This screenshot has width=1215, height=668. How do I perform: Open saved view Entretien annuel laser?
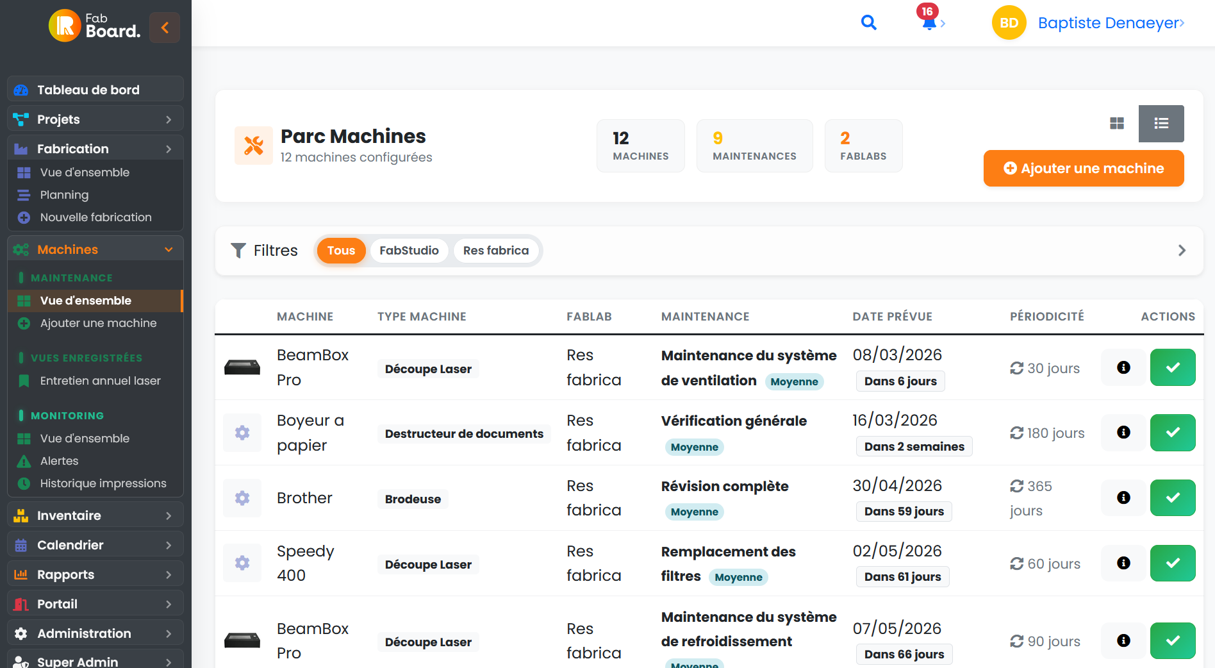100,381
